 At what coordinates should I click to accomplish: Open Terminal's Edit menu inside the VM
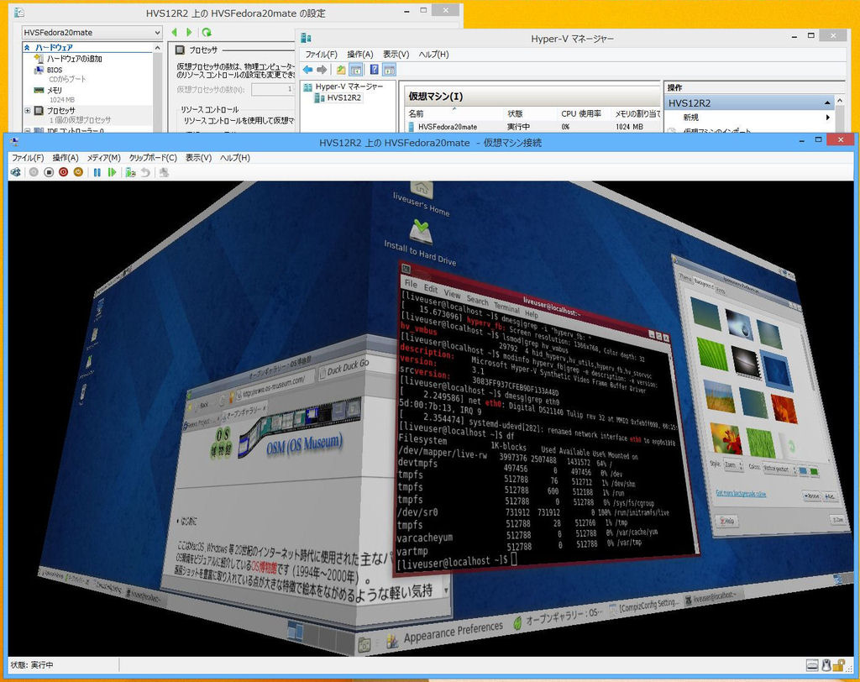click(x=431, y=289)
